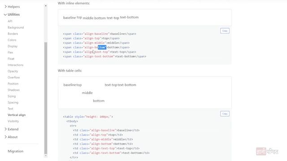Open the Background utilities page

(16, 28)
